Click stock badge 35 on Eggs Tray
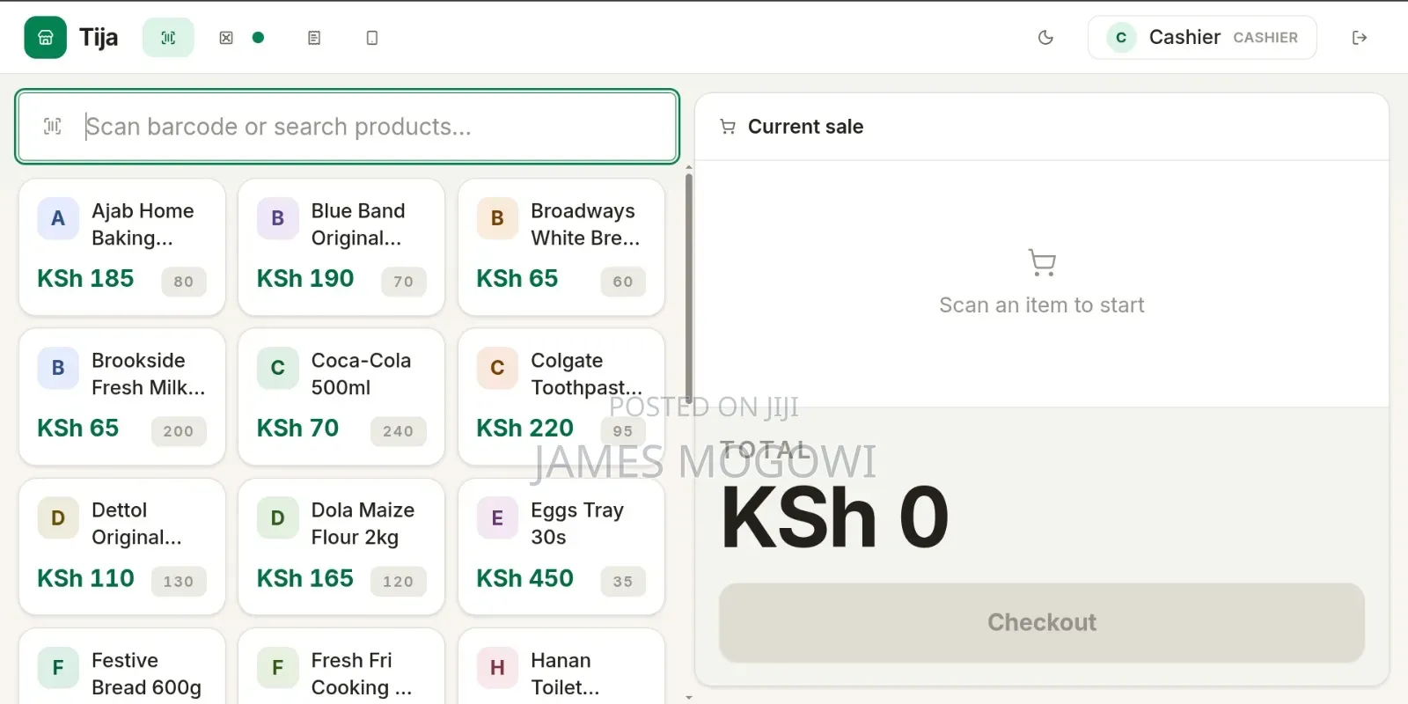 click(x=623, y=582)
